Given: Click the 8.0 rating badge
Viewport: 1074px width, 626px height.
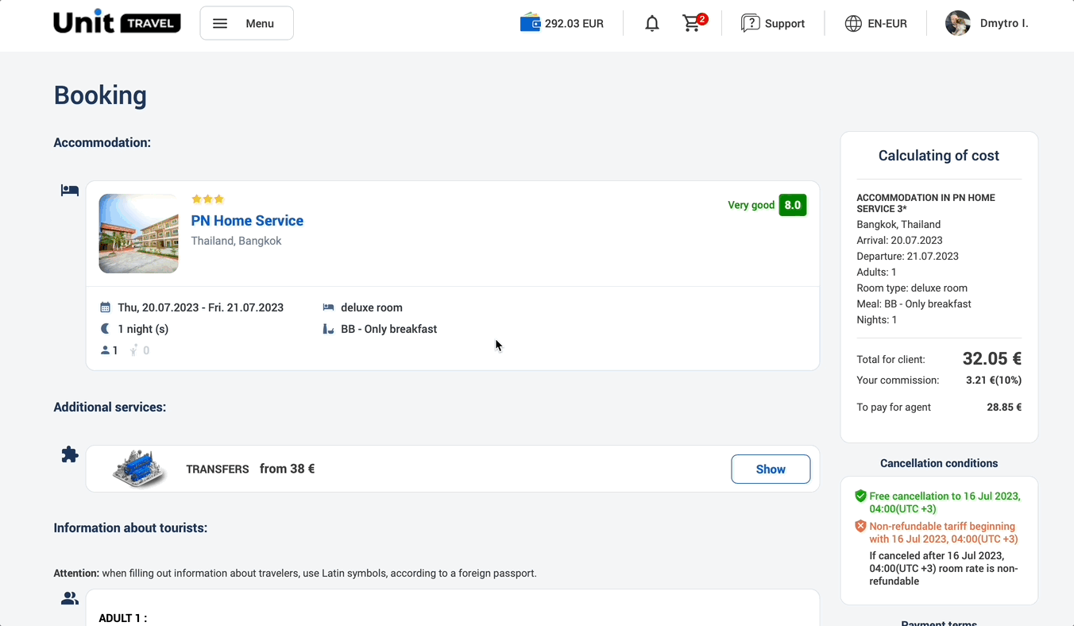Looking at the screenshot, I should click(x=792, y=205).
